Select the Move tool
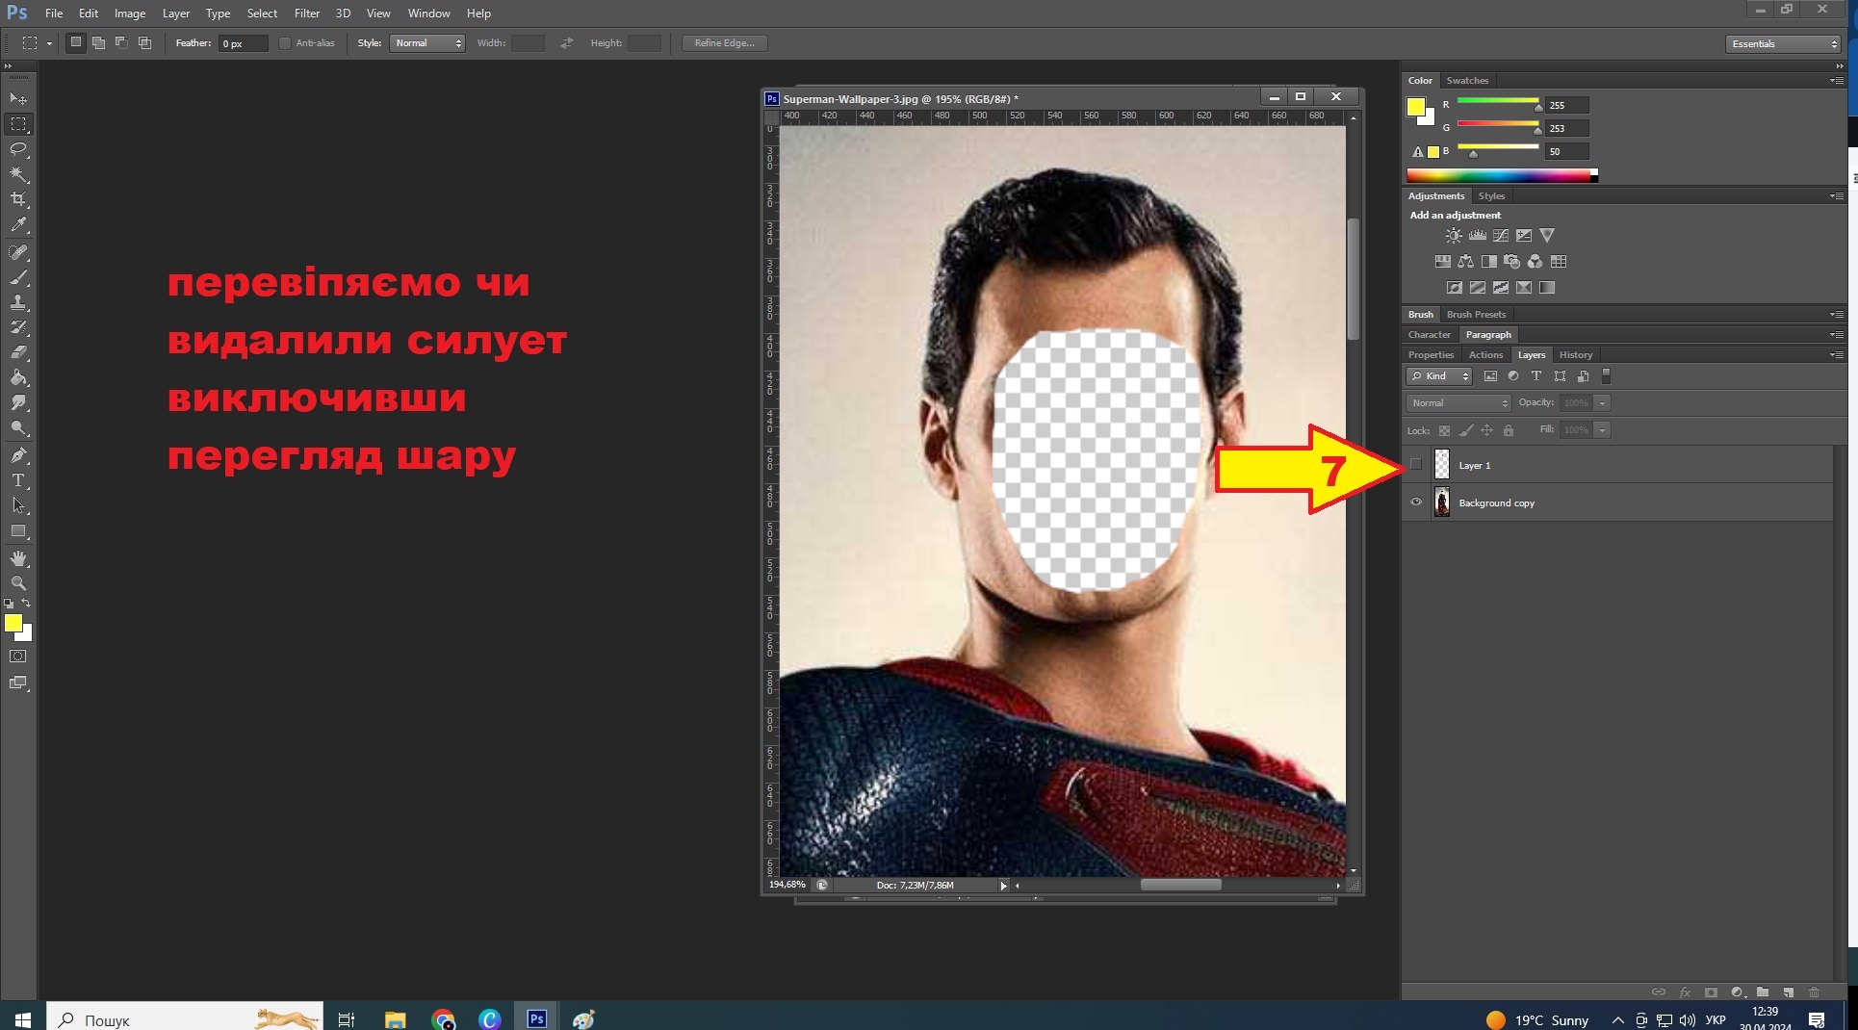The width and height of the screenshot is (1858, 1030). (18, 99)
